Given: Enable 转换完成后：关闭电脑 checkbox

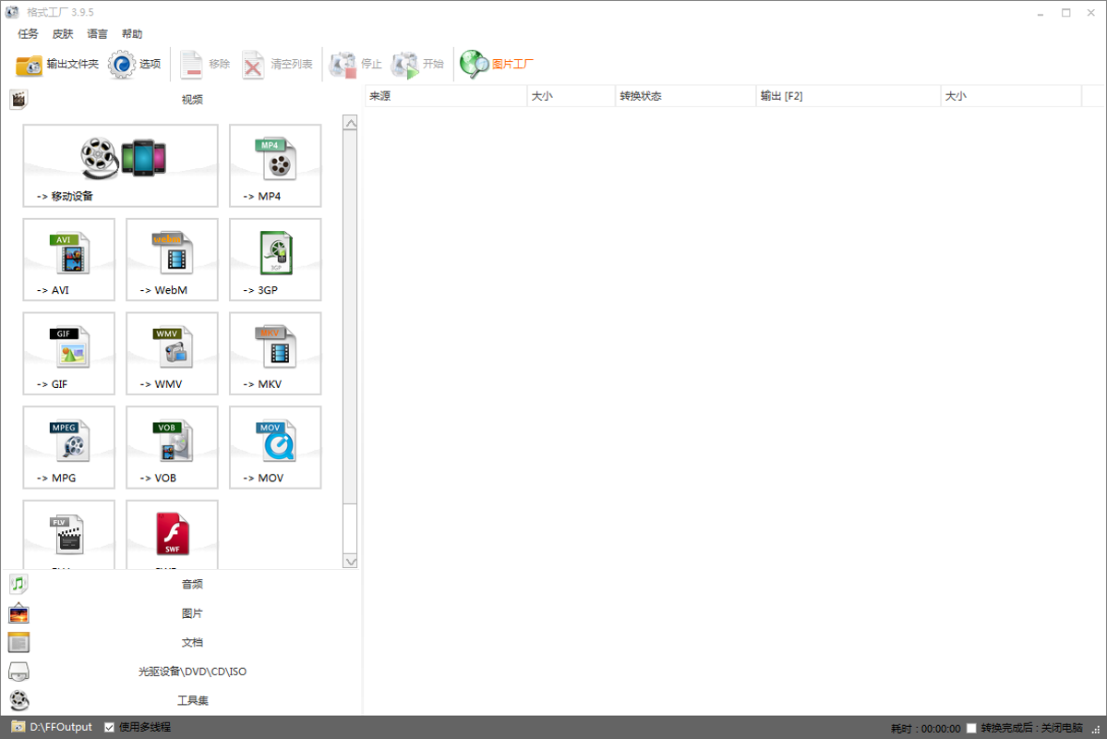Looking at the screenshot, I should [x=971, y=729].
